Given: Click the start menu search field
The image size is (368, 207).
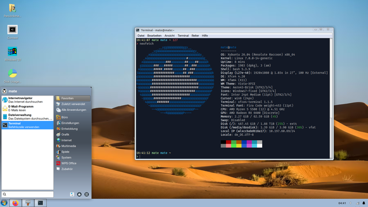Looking at the screenshot, I should coord(28,194).
